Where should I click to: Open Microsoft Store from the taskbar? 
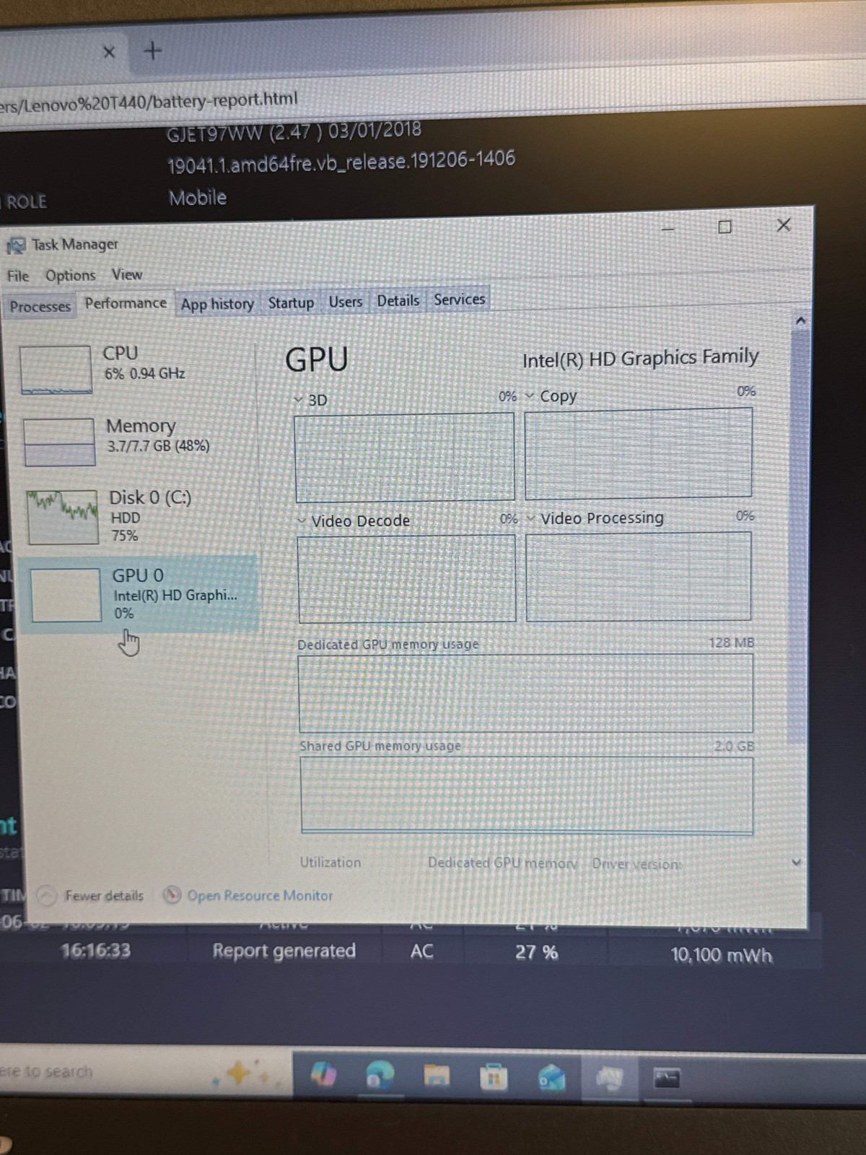pos(494,1078)
